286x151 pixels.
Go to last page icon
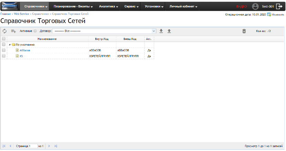pyautogui.click(x=56, y=146)
